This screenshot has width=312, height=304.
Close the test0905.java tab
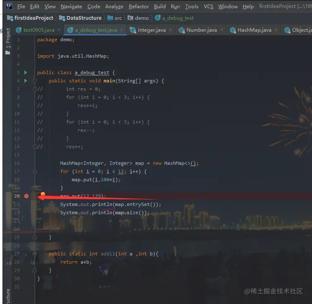tap(59, 30)
